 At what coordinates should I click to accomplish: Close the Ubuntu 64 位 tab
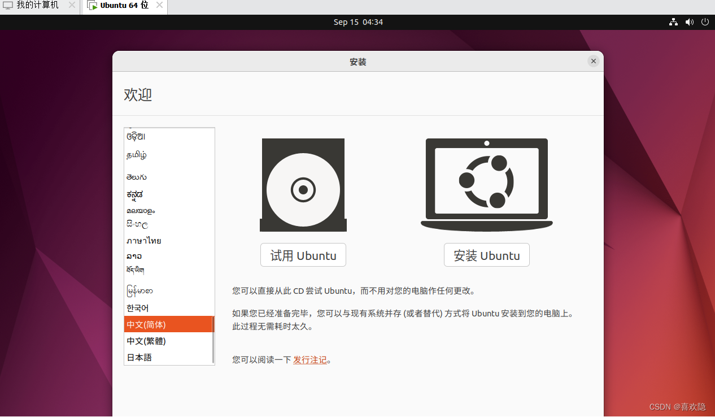(159, 5)
